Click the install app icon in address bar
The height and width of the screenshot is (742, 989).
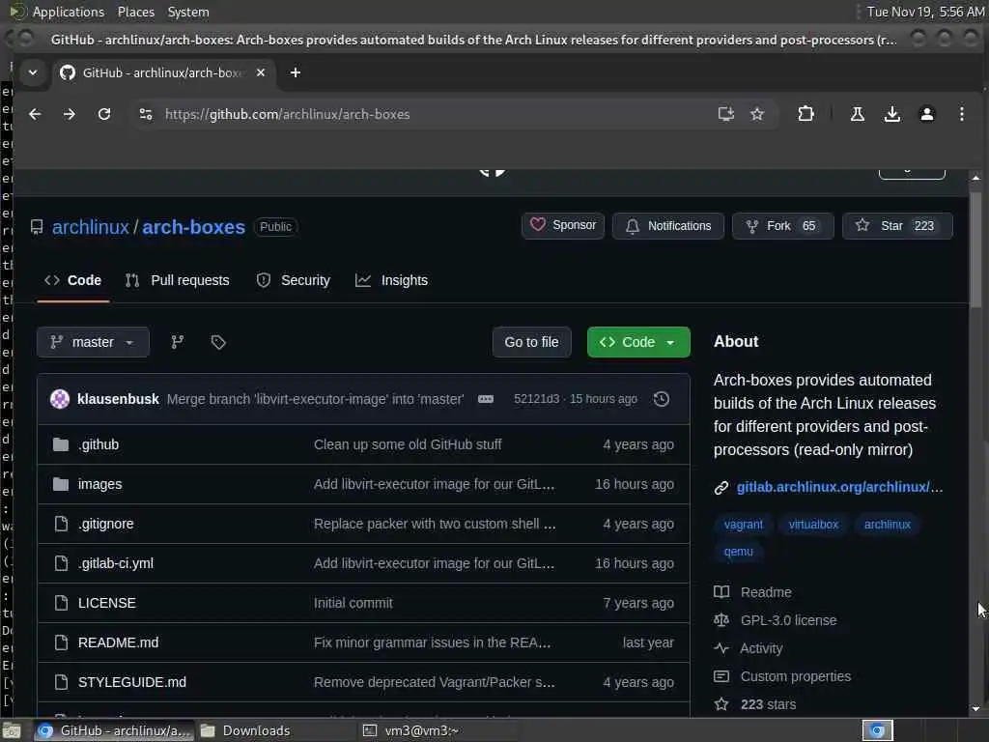click(x=726, y=114)
